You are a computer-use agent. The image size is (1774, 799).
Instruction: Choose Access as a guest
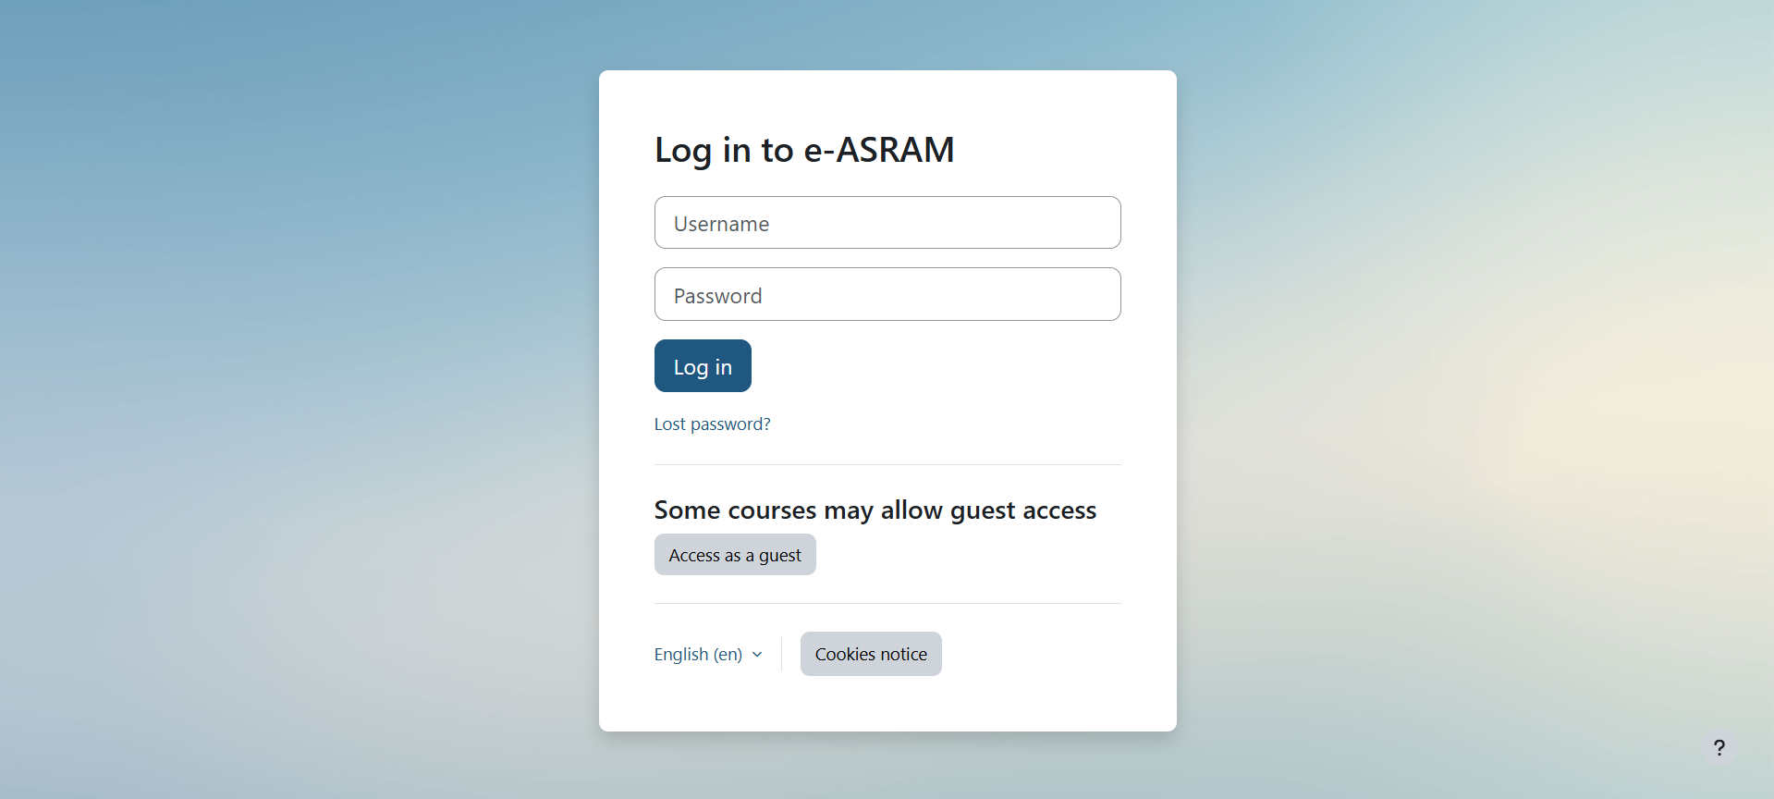click(735, 555)
